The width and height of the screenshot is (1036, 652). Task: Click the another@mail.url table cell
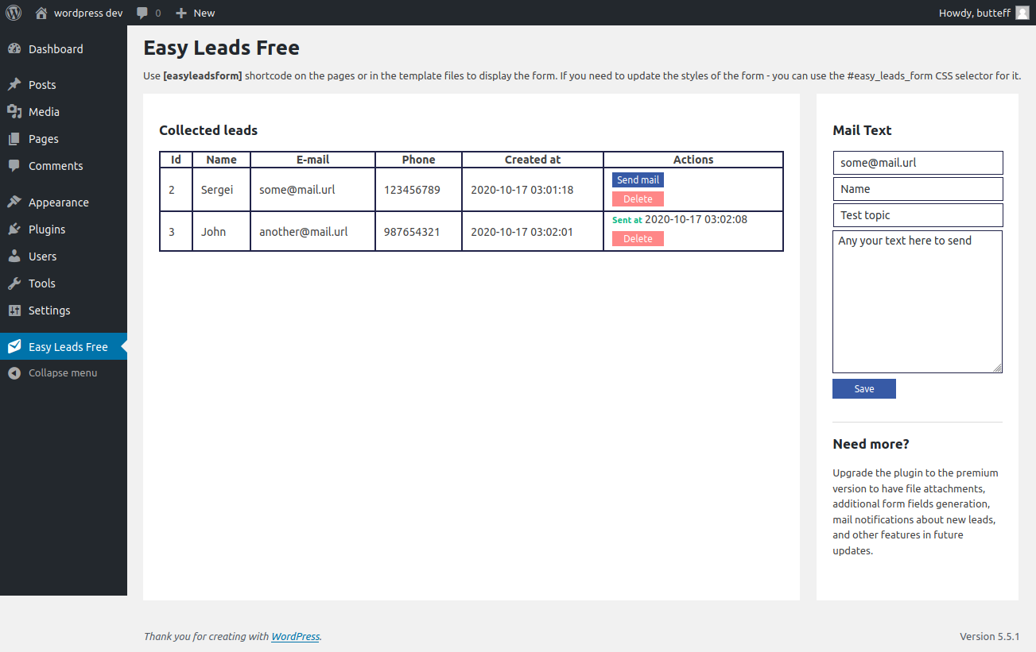click(312, 232)
